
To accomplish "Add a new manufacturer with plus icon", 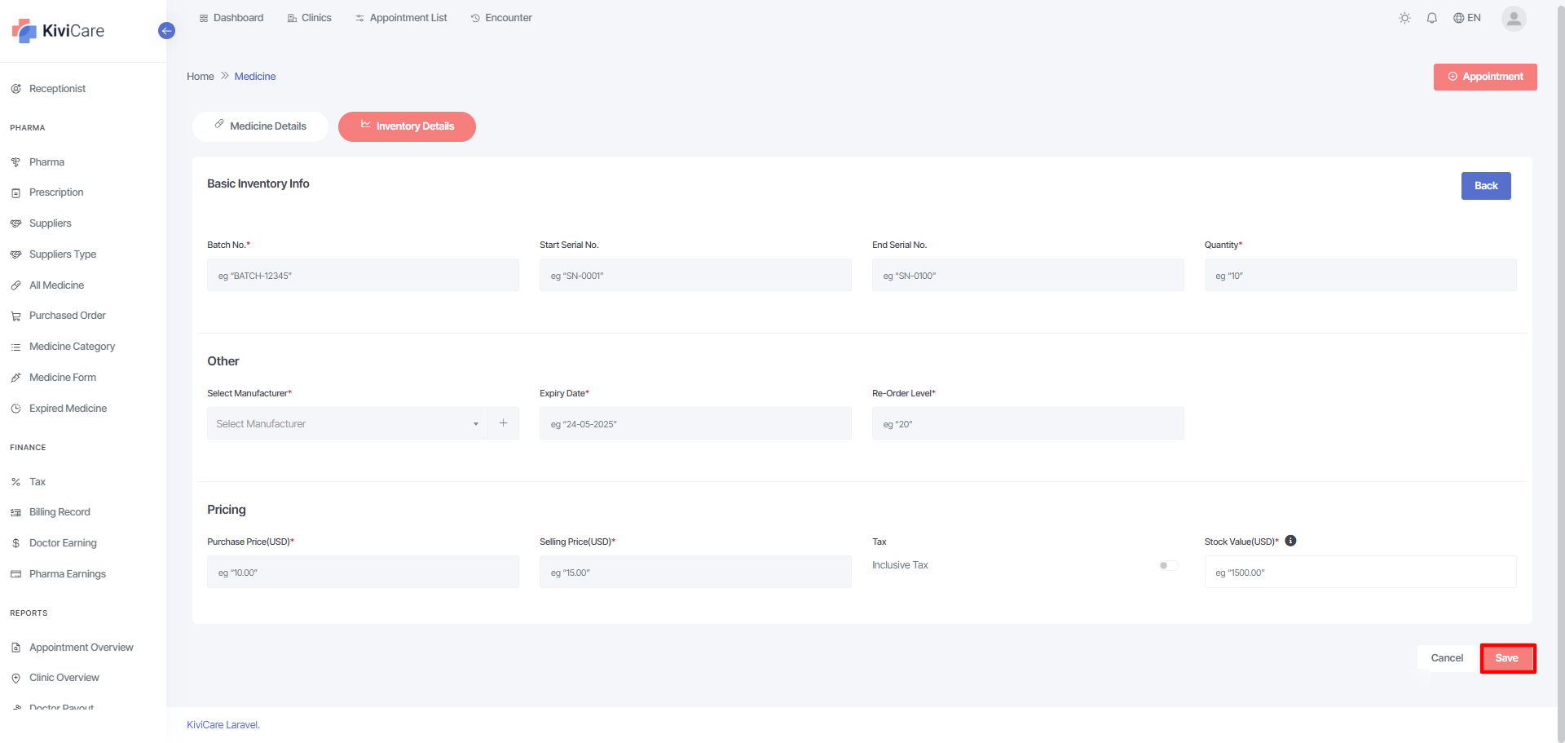I will pyautogui.click(x=503, y=423).
